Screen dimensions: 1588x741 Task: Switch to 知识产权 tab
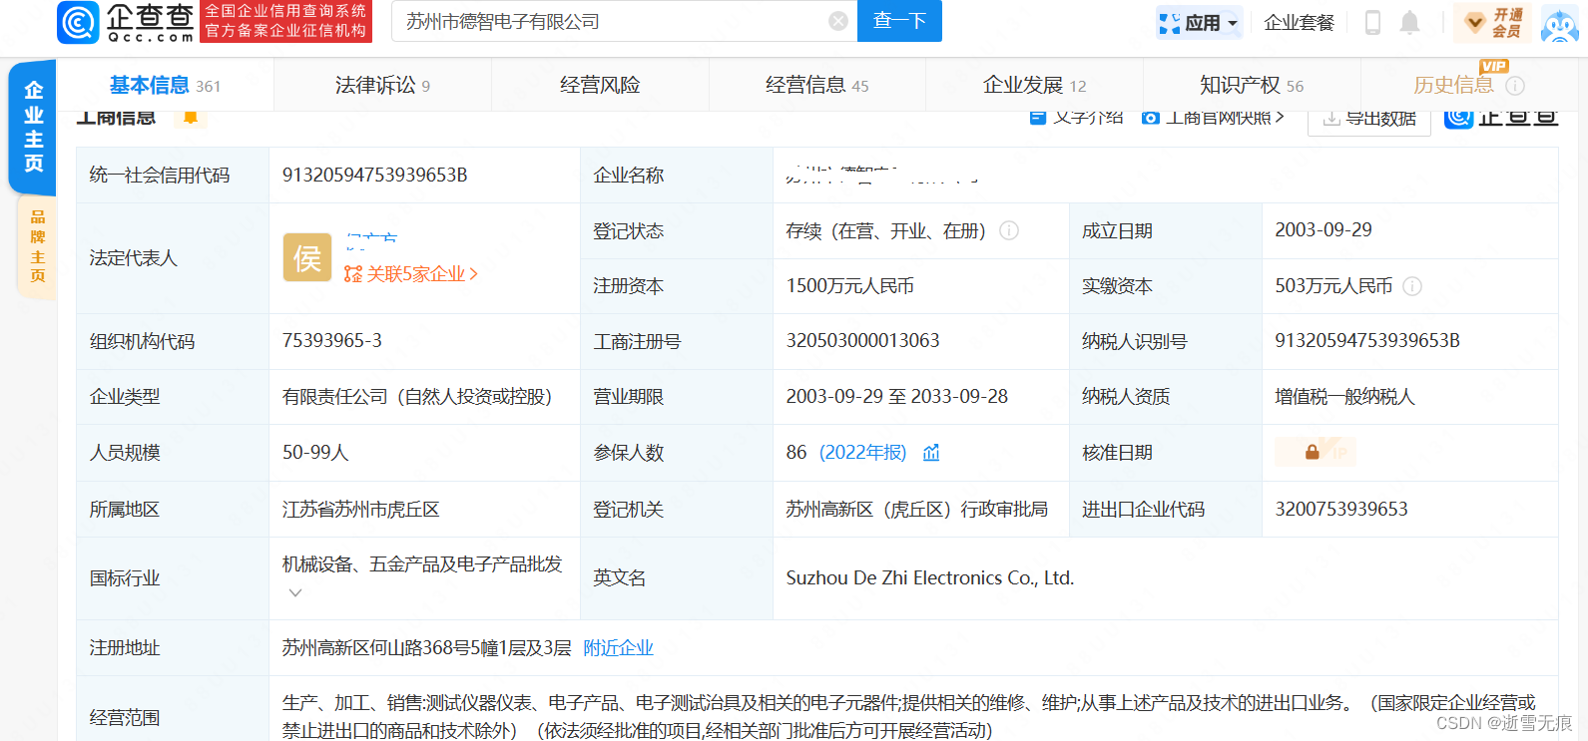pyautogui.click(x=1252, y=86)
